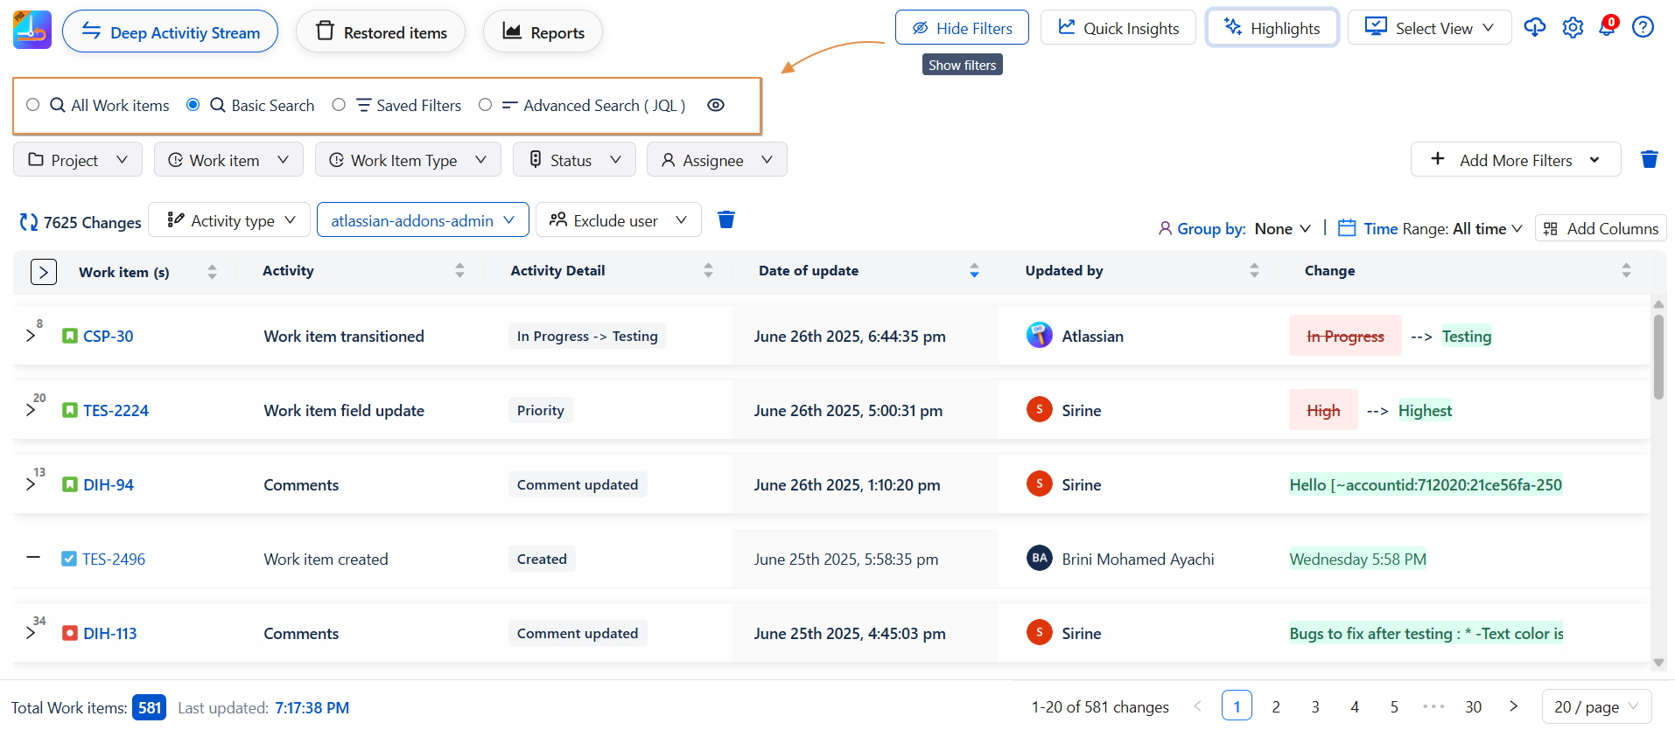Screen dimensions: 1675x730
Task: Click the cloud download export icon
Action: click(1534, 28)
